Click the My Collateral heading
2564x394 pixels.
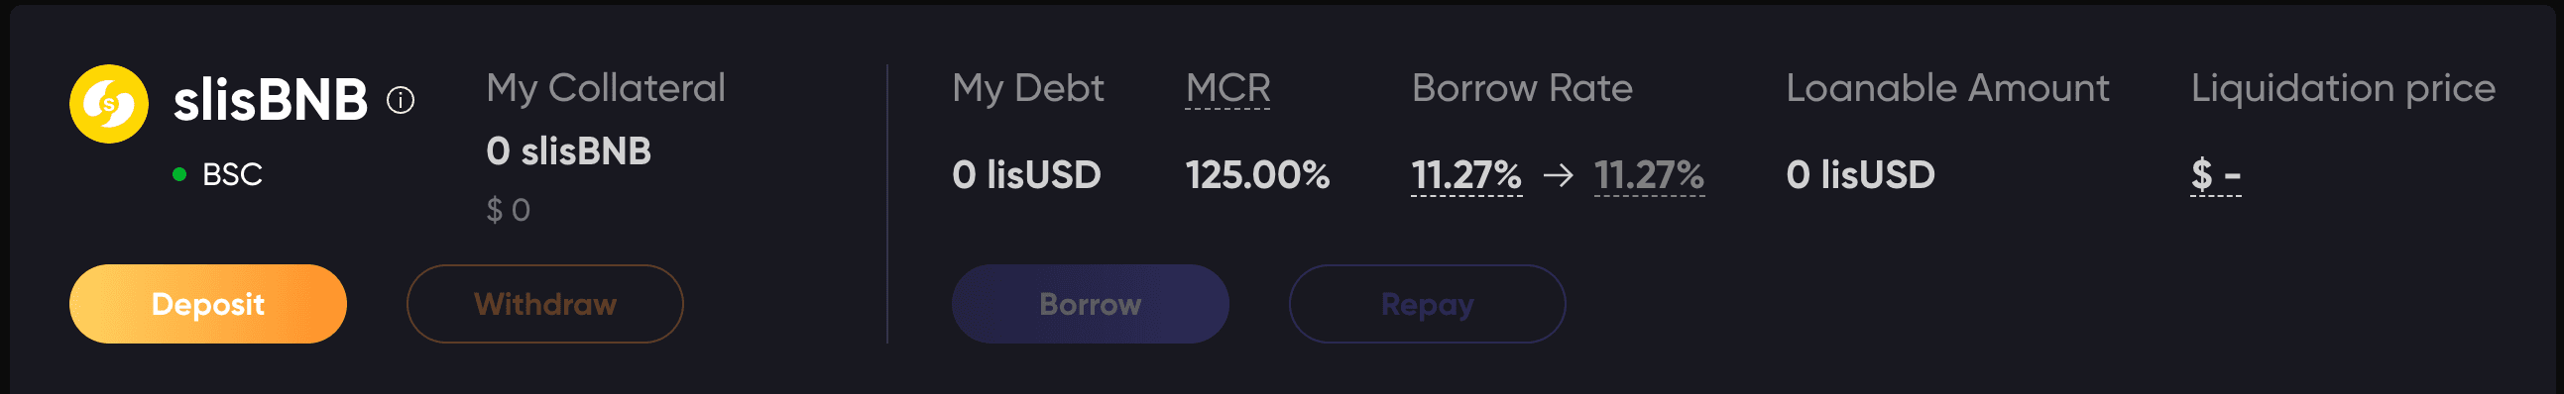pos(605,88)
